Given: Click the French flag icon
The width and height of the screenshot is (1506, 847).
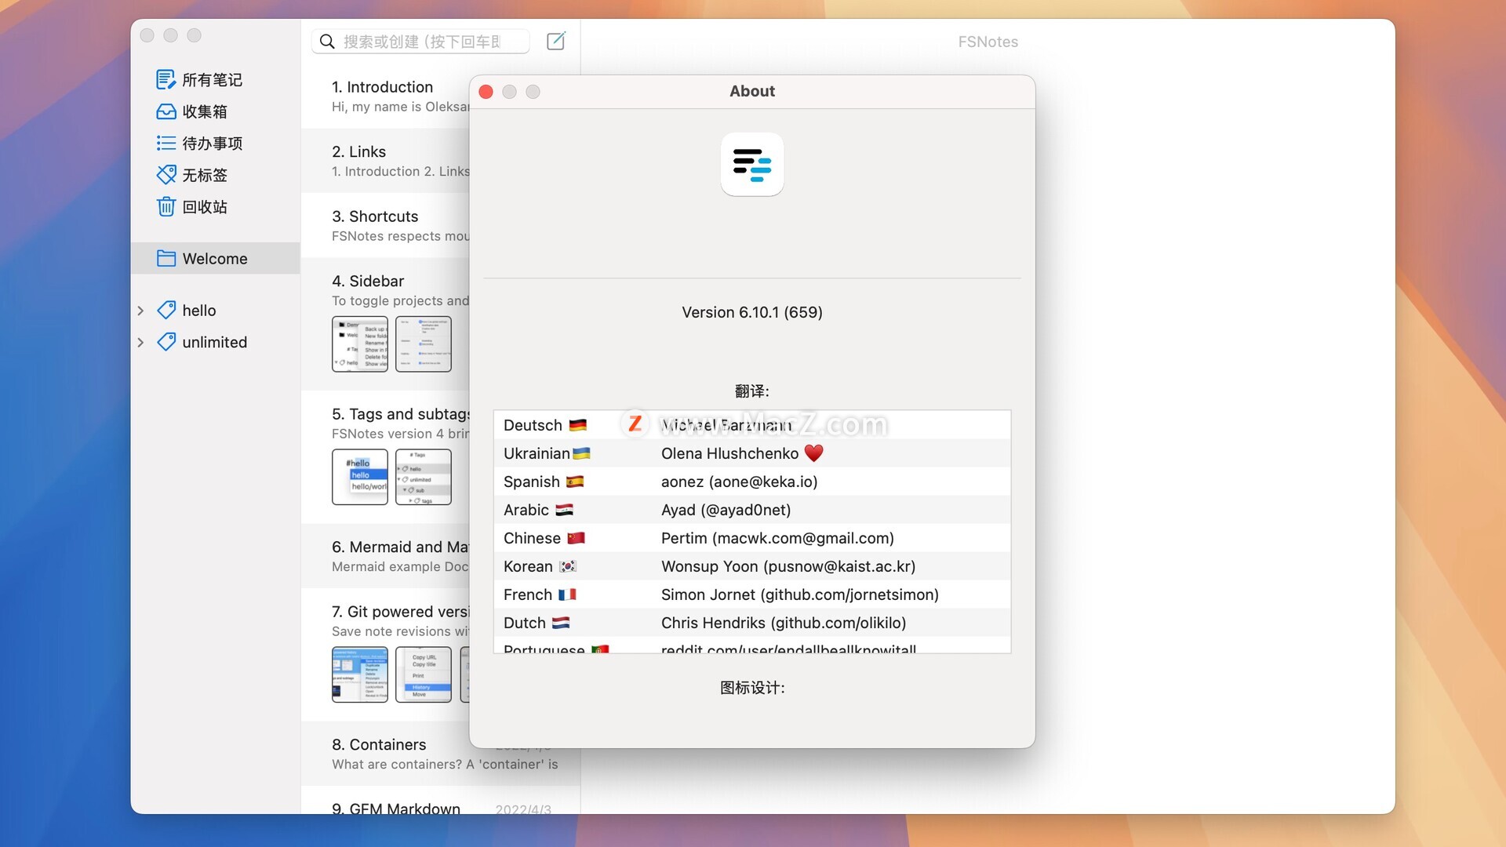Looking at the screenshot, I should click(x=567, y=594).
